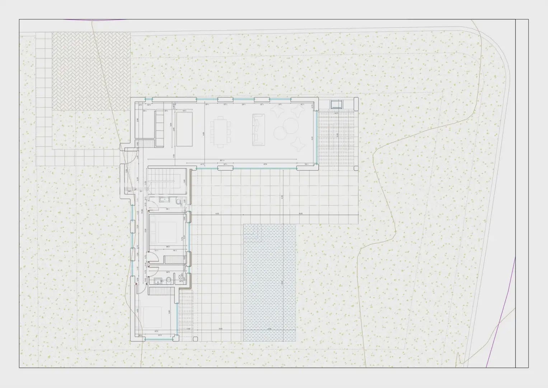Screen dimensions: 548x388
Task: Select the shower drain in lower bathroom
Action: tap(181, 277)
